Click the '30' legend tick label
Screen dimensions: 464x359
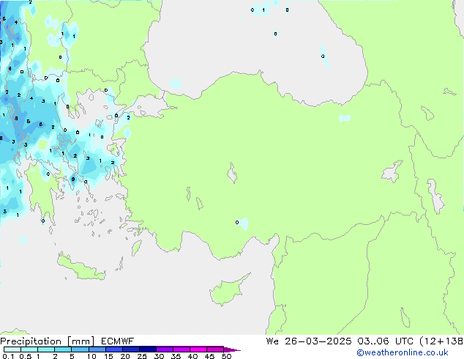pyautogui.click(x=159, y=356)
